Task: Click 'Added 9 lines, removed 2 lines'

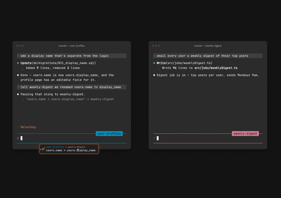Action: 53,68
